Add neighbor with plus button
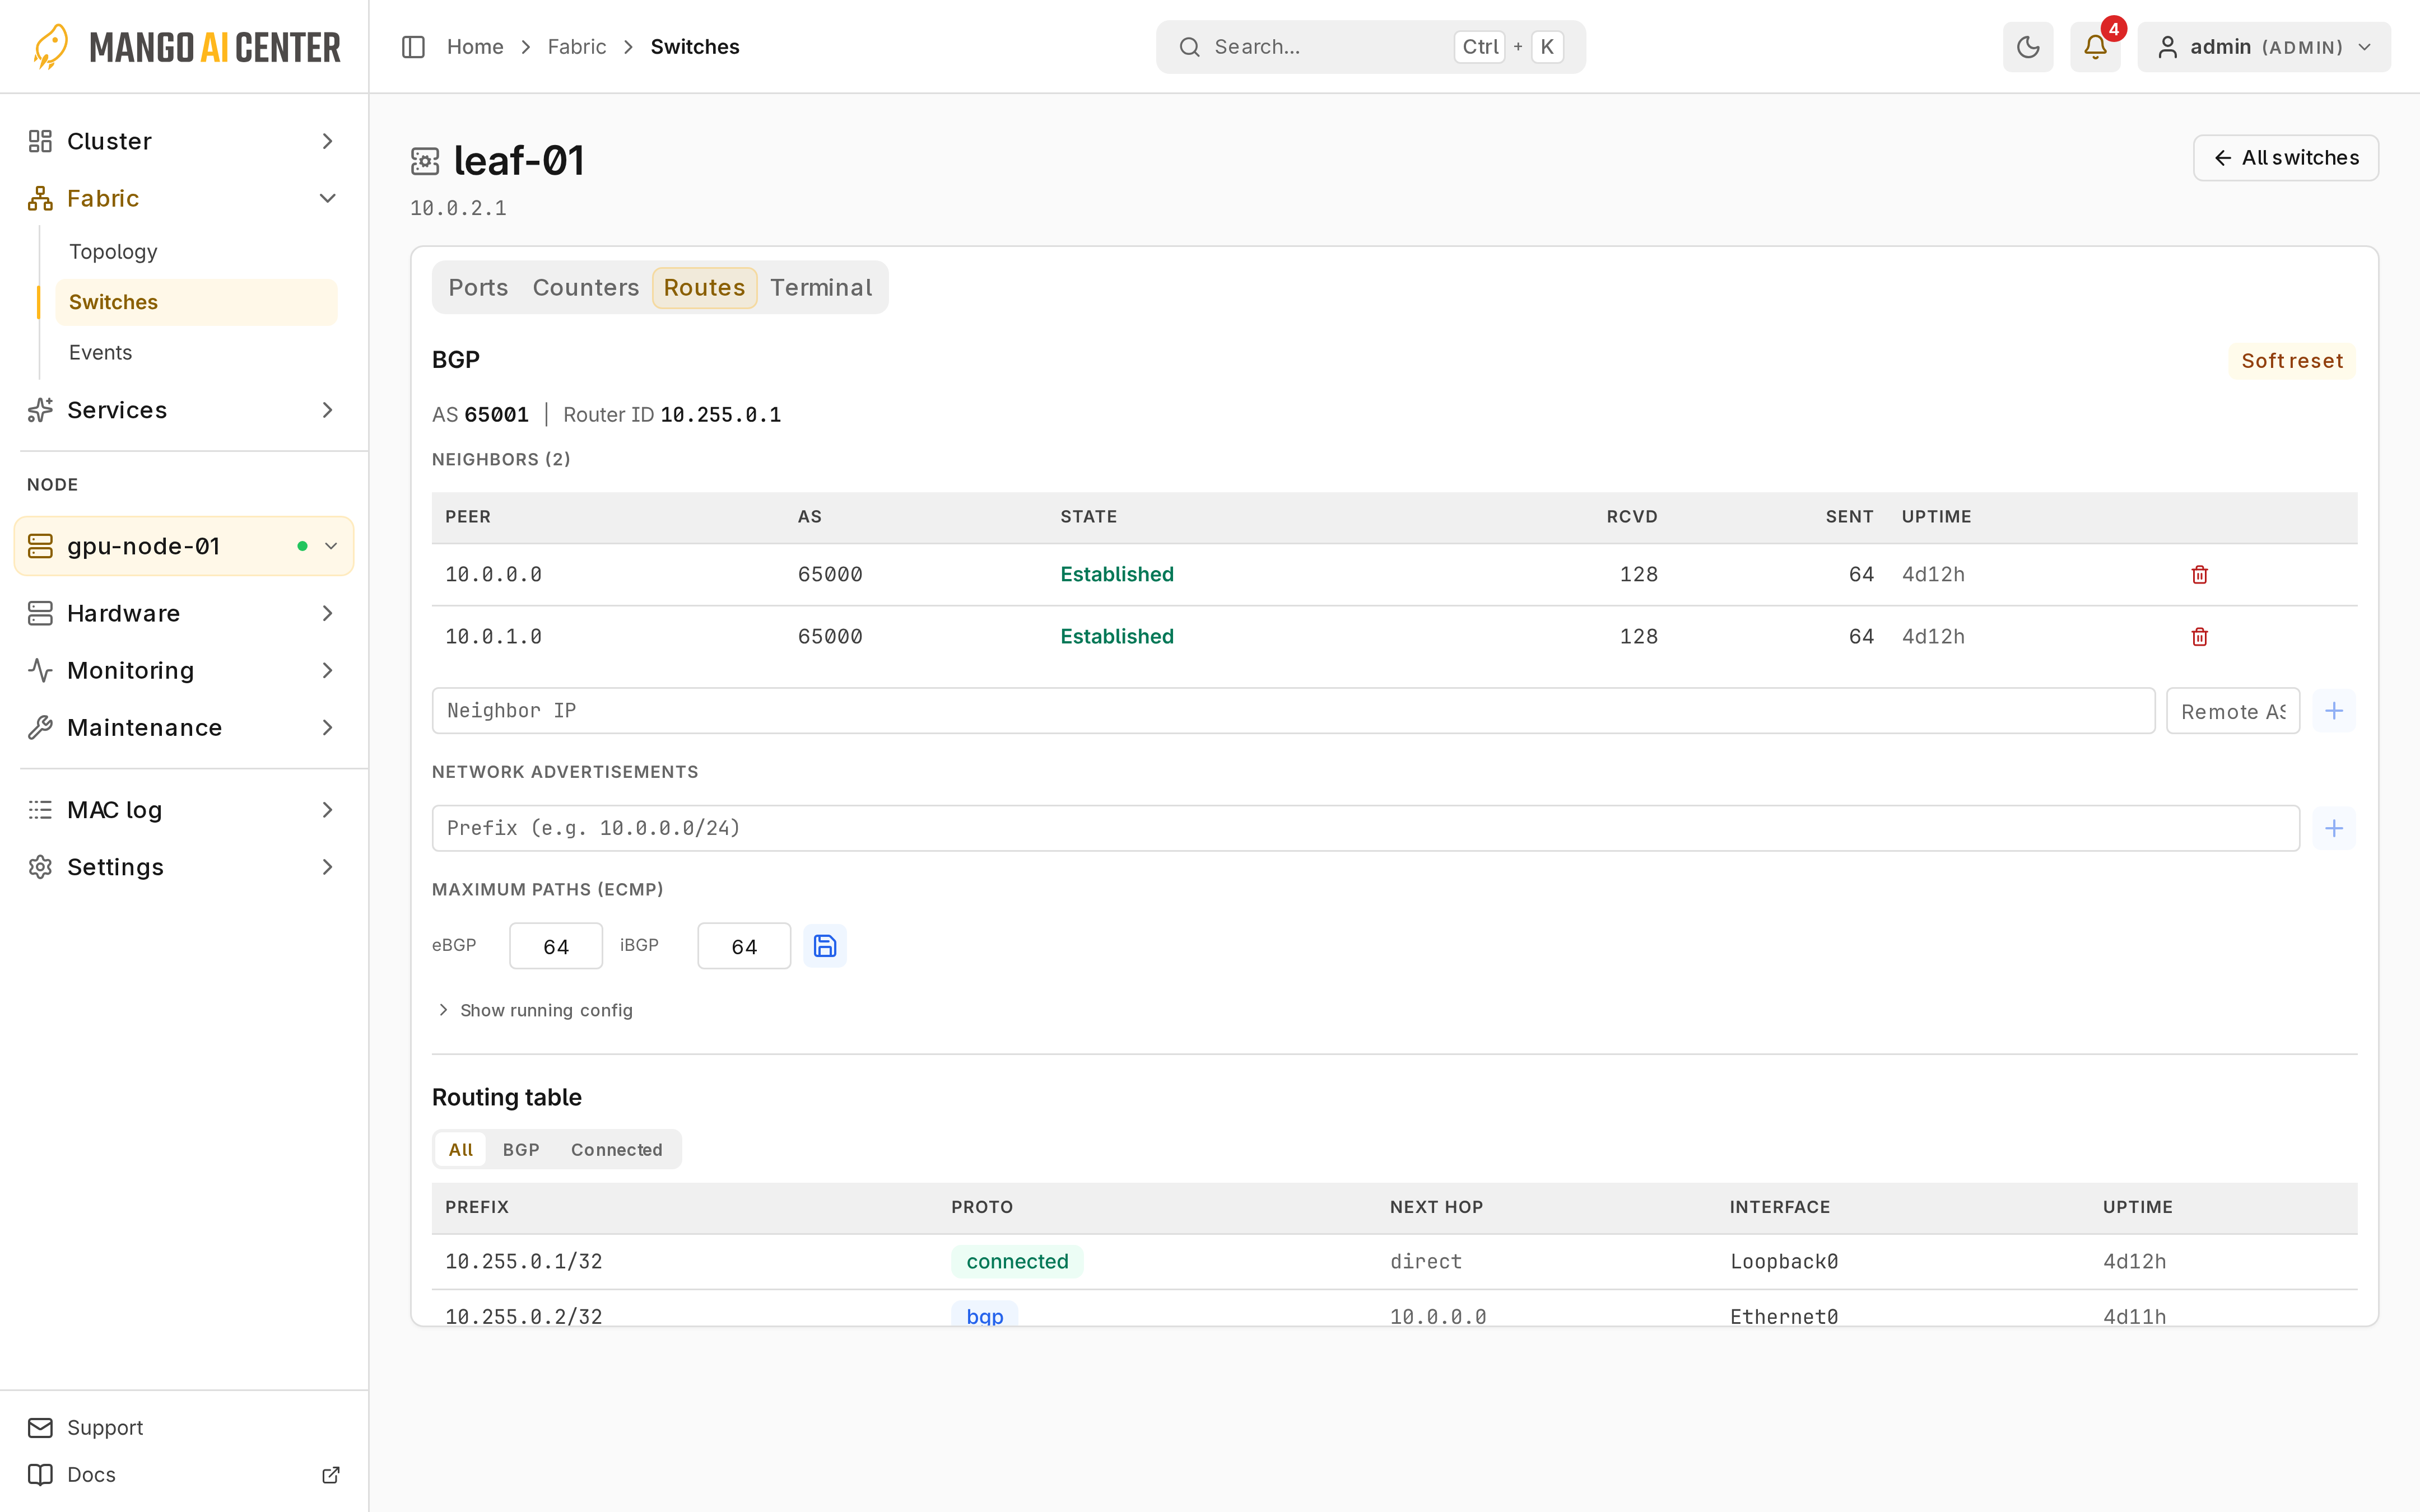The image size is (2420, 1512). (x=2333, y=711)
